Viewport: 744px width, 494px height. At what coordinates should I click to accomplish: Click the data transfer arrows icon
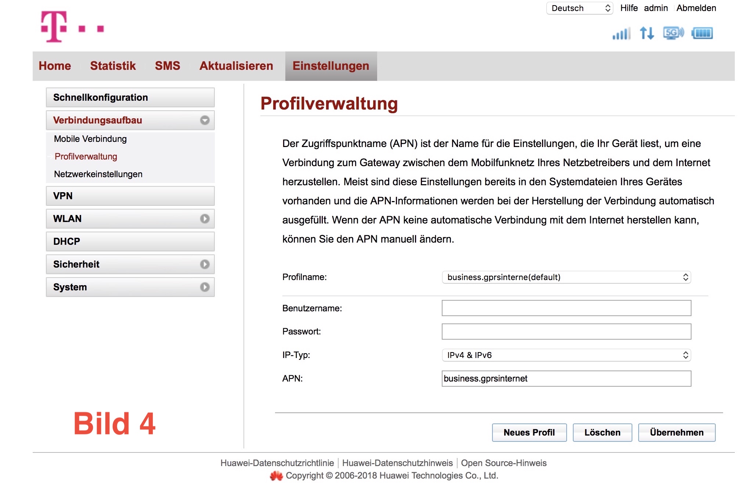pyautogui.click(x=647, y=33)
